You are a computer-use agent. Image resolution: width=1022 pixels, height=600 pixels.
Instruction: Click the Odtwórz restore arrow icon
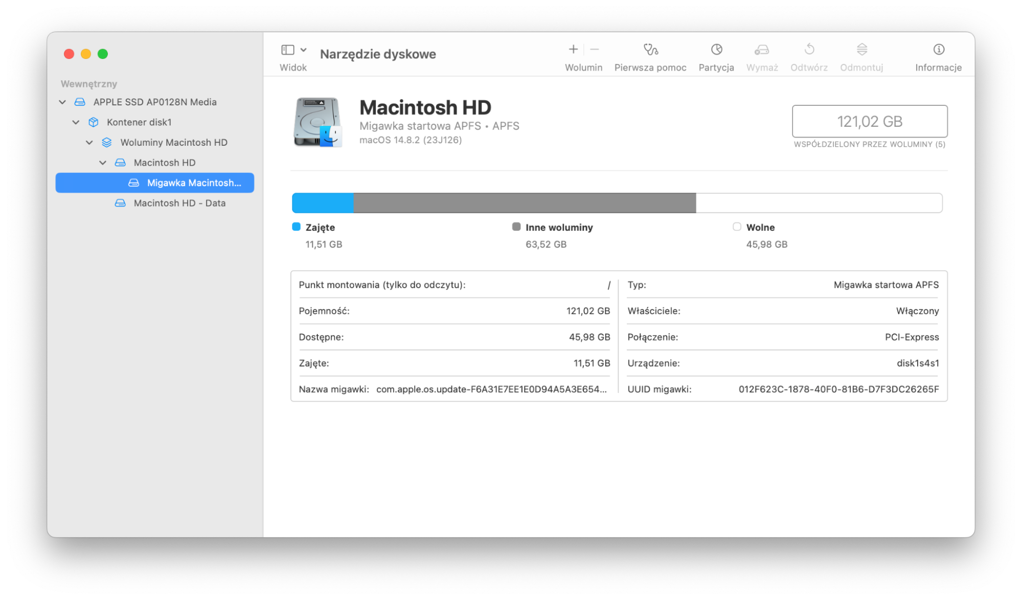[809, 49]
